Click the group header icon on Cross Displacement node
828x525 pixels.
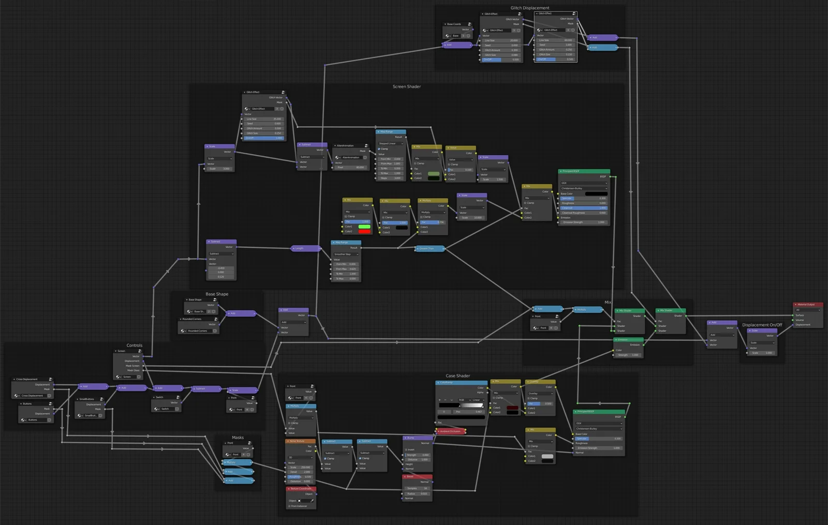pyautogui.click(x=50, y=379)
